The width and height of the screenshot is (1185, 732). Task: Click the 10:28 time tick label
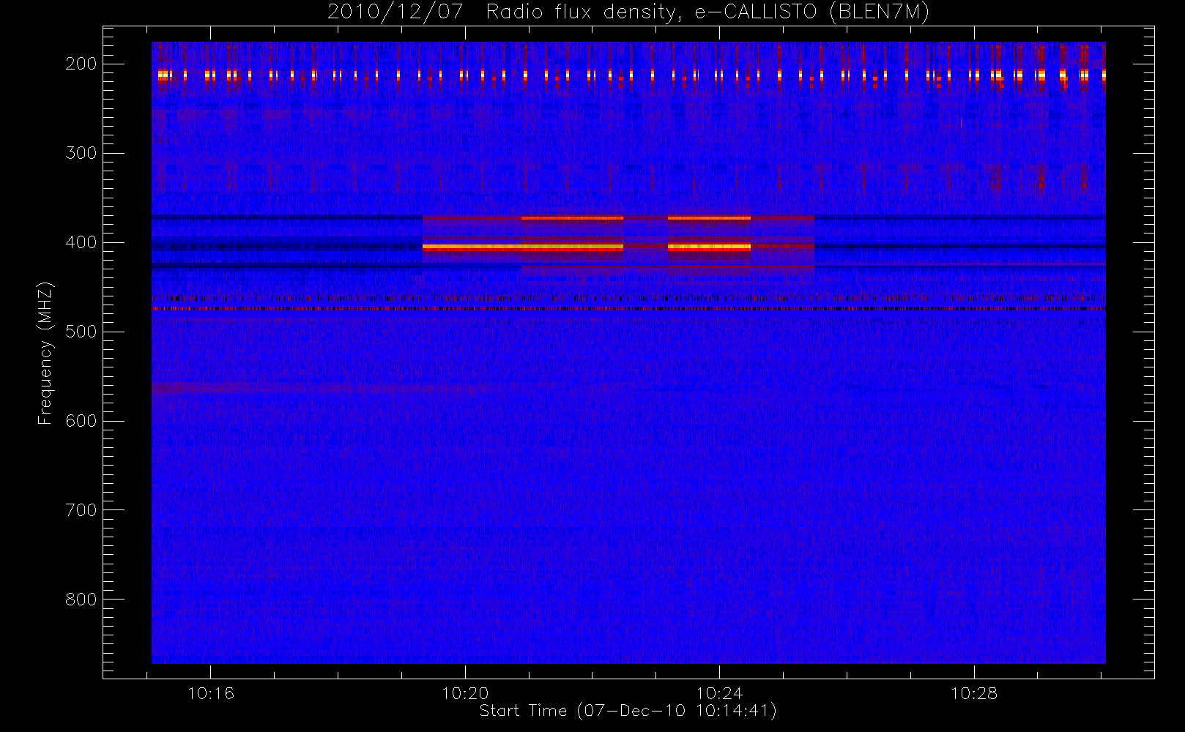click(x=974, y=693)
